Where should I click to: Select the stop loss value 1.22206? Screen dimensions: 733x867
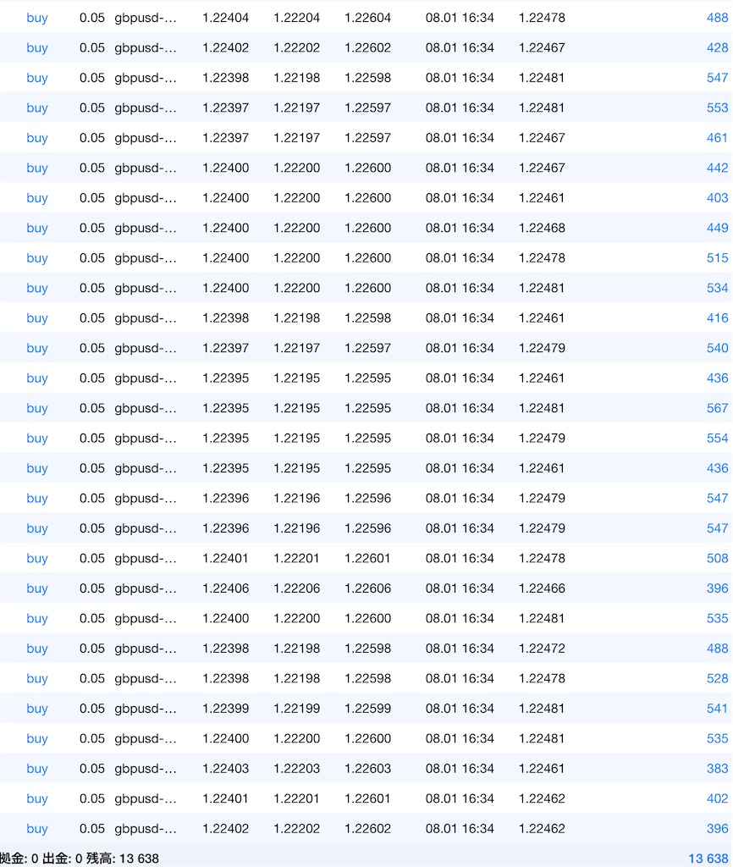[x=297, y=588]
